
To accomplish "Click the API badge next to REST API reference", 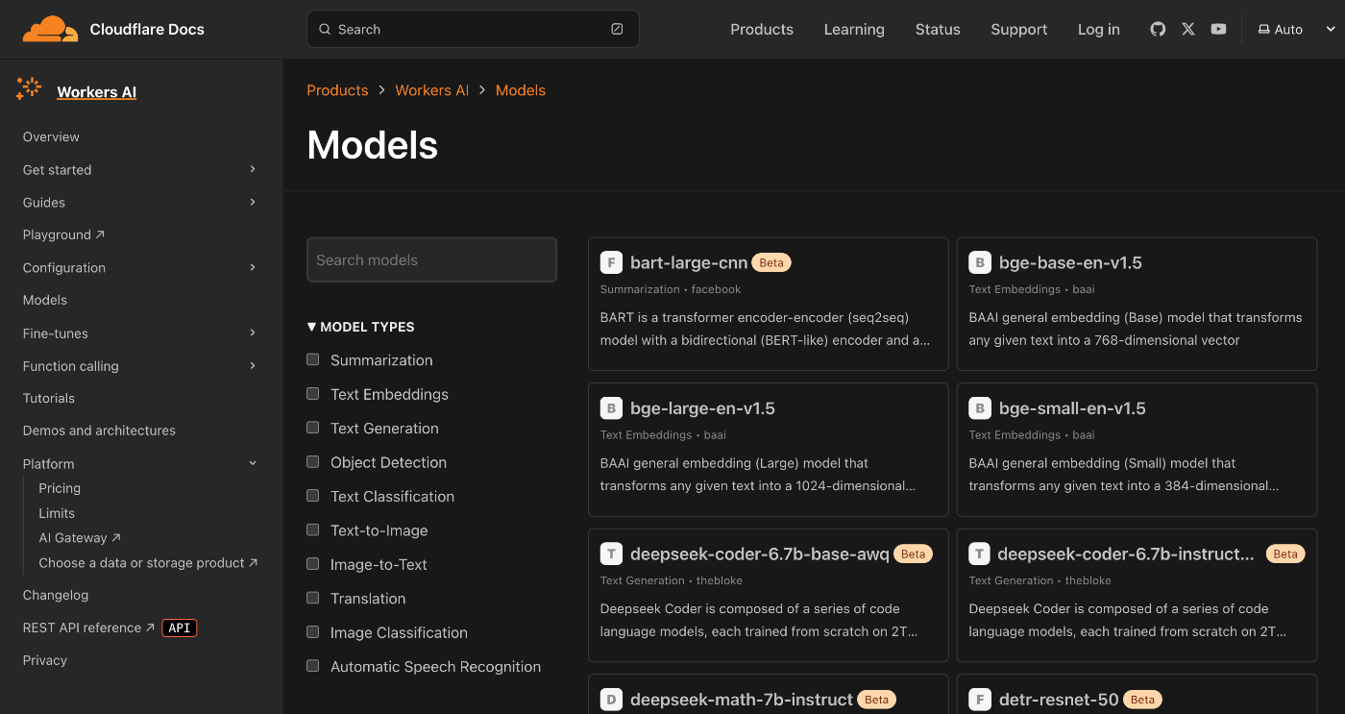I will pyautogui.click(x=179, y=628).
